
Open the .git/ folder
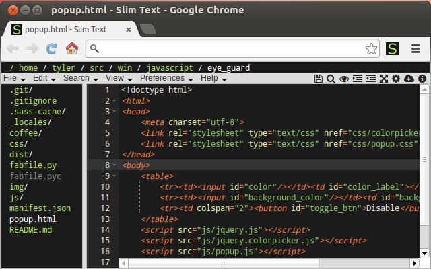21,90
